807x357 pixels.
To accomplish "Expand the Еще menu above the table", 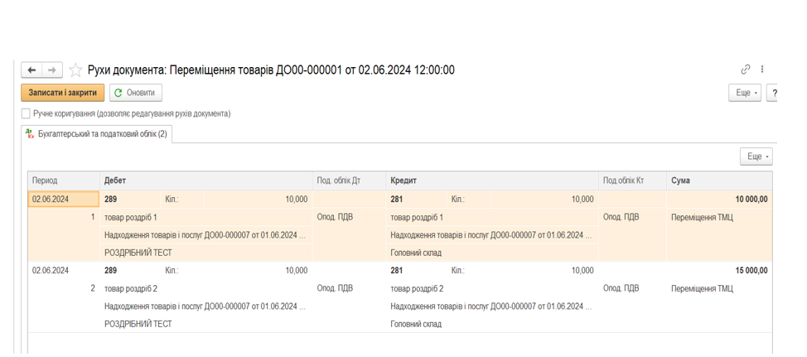I will point(757,156).
